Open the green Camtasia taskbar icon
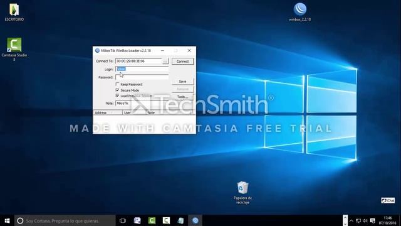Viewport: 401px width, 226px height. pyautogui.click(x=152, y=220)
